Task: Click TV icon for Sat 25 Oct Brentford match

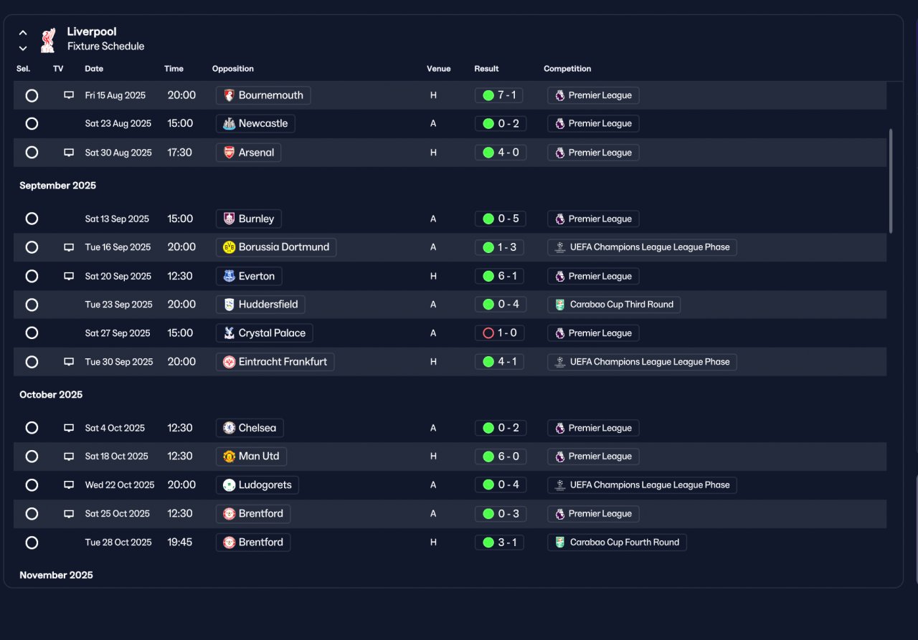Action: coord(69,514)
